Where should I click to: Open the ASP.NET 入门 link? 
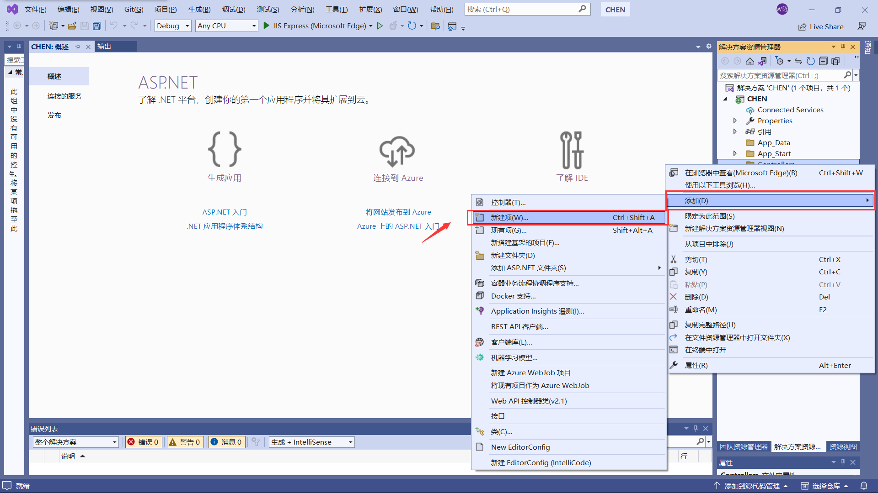coord(225,212)
